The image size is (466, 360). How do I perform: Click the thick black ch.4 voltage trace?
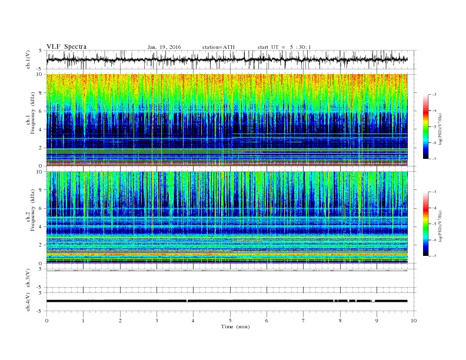[227, 301]
